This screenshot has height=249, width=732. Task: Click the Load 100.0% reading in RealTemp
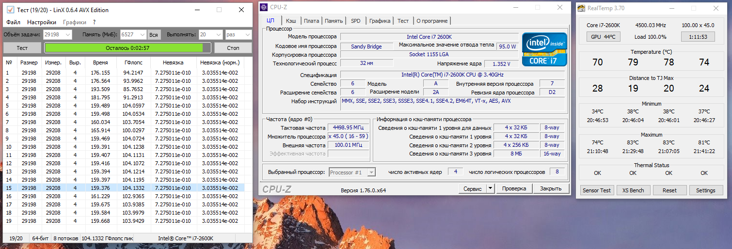[650, 37]
